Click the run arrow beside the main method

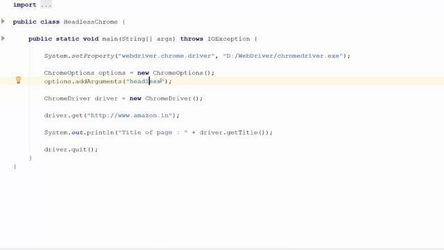pos(3,38)
